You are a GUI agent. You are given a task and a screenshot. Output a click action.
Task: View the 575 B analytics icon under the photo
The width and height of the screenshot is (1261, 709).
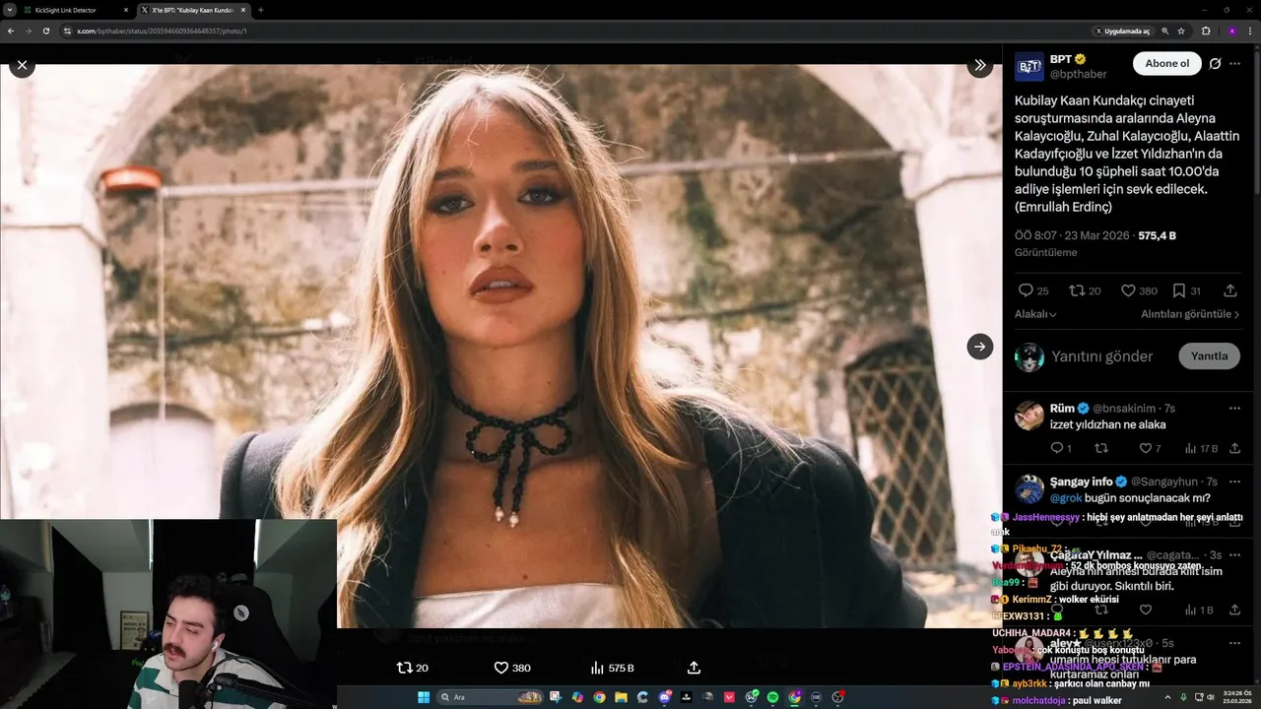point(612,668)
